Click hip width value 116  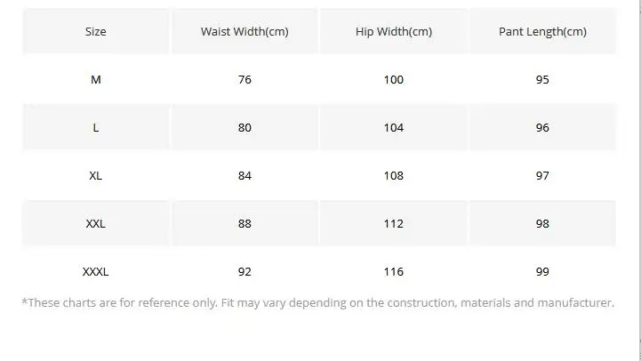[x=394, y=271]
